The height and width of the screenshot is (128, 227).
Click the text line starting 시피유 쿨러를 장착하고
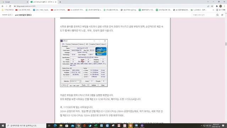coord(112,27)
